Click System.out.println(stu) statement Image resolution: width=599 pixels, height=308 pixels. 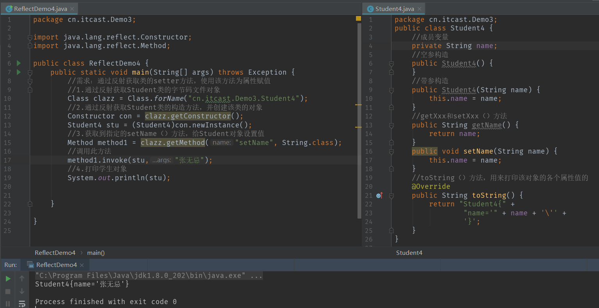click(119, 178)
